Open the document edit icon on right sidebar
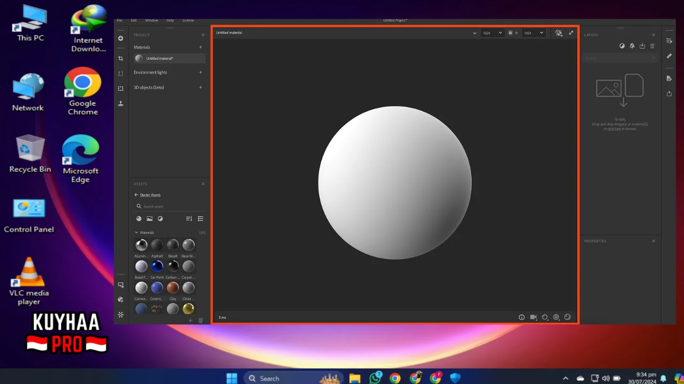 (669, 78)
